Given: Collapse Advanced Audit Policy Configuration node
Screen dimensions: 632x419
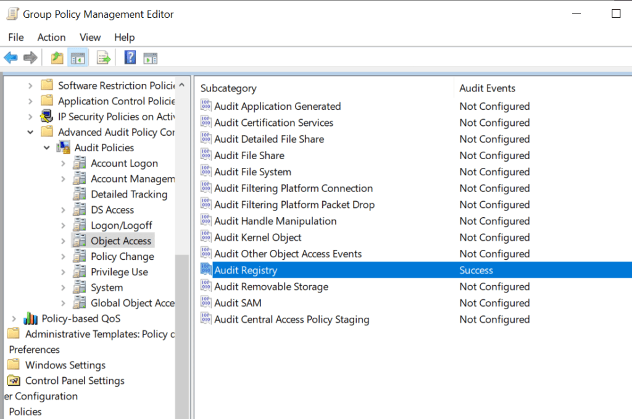Looking at the screenshot, I should (x=30, y=132).
